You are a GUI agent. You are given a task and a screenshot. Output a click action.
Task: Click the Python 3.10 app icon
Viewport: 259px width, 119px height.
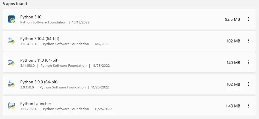coord(11,19)
